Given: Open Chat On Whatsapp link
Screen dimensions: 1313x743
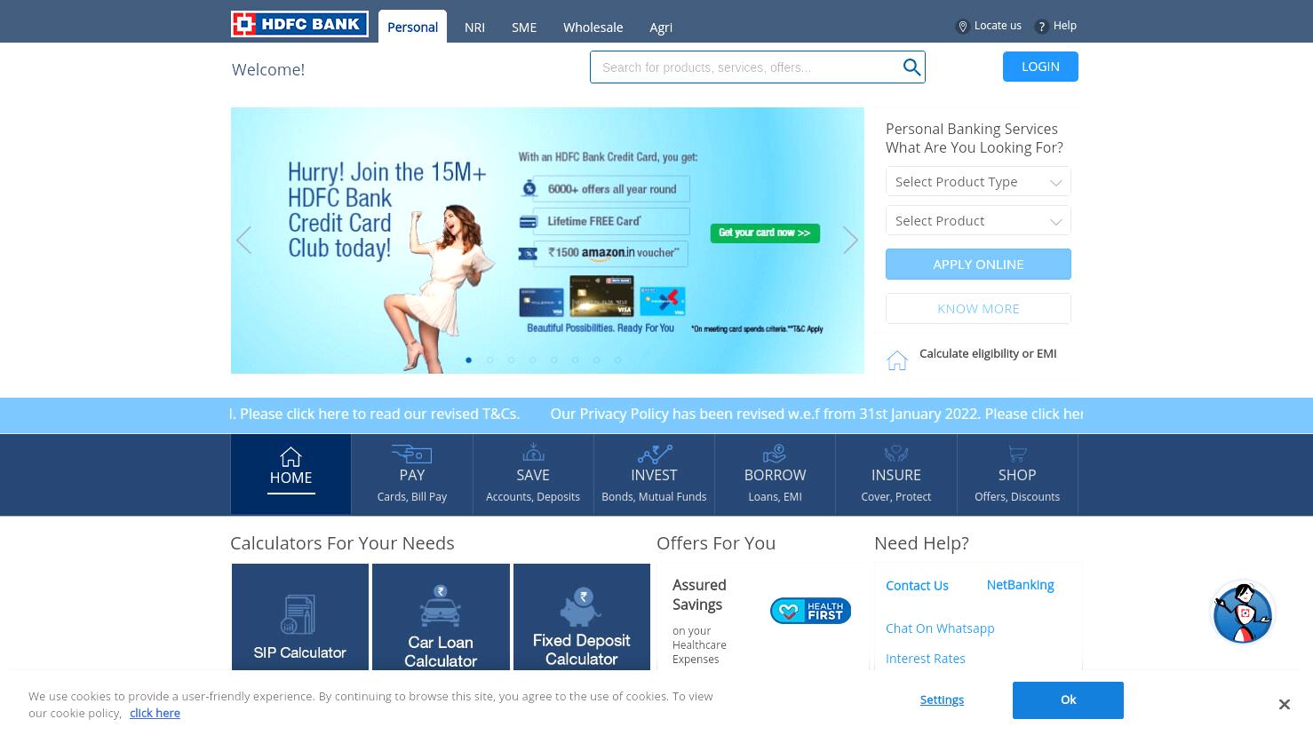Looking at the screenshot, I should 940,628.
